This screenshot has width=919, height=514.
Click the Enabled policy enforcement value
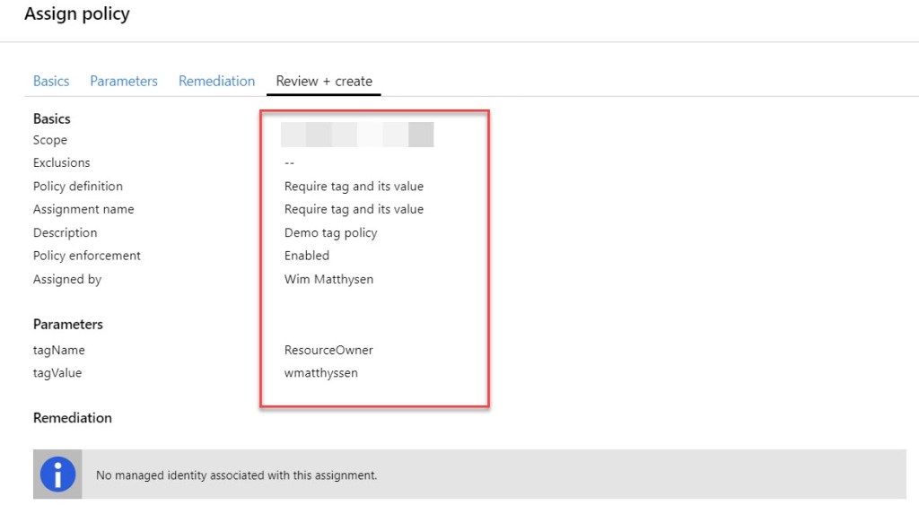point(307,256)
